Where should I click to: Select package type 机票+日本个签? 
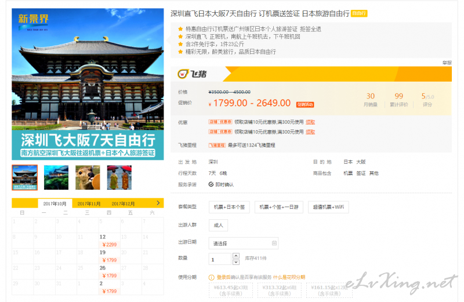tap(229, 207)
